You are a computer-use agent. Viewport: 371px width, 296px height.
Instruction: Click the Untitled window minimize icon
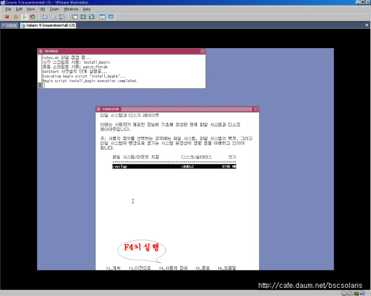(202, 52)
